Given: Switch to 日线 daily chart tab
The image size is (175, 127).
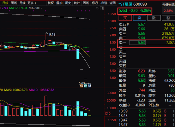Looking at the screenshot, I should click(5, 3).
